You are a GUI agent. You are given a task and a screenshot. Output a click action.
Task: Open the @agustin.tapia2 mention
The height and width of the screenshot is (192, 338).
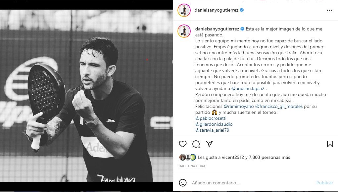point(248,88)
